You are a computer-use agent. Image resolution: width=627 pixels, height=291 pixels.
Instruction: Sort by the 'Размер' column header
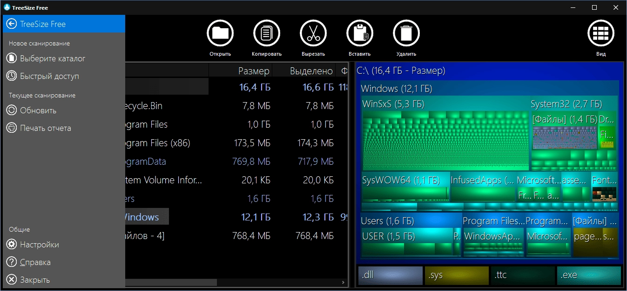point(240,71)
